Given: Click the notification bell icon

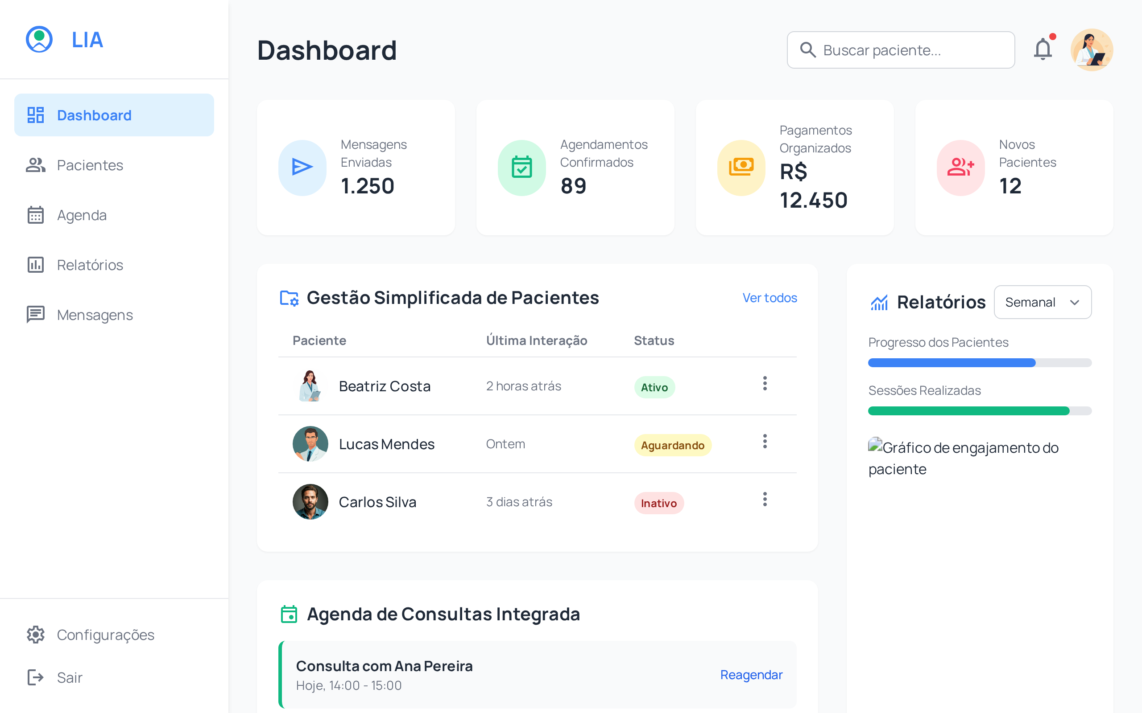Looking at the screenshot, I should (1043, 49).
